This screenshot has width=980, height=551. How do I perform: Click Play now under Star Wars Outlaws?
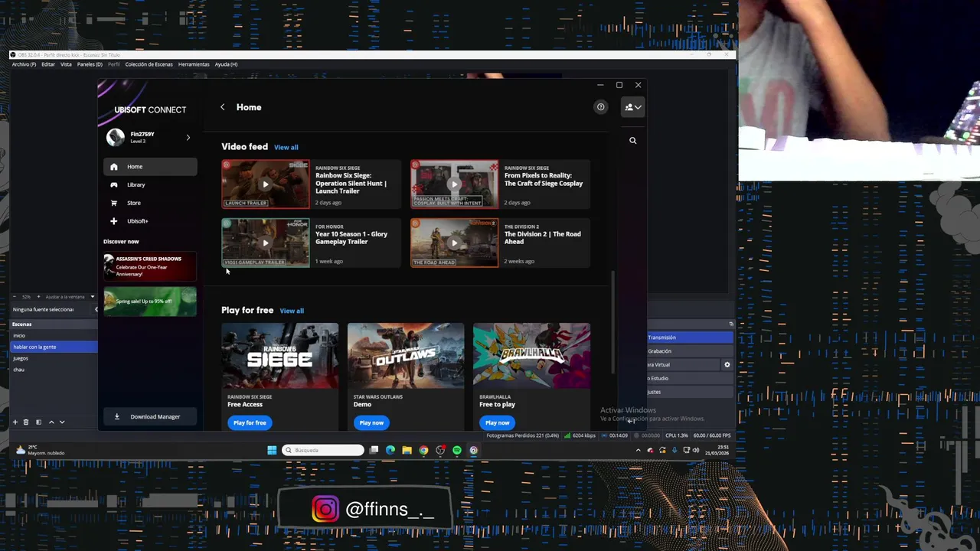tap(371, 422)
